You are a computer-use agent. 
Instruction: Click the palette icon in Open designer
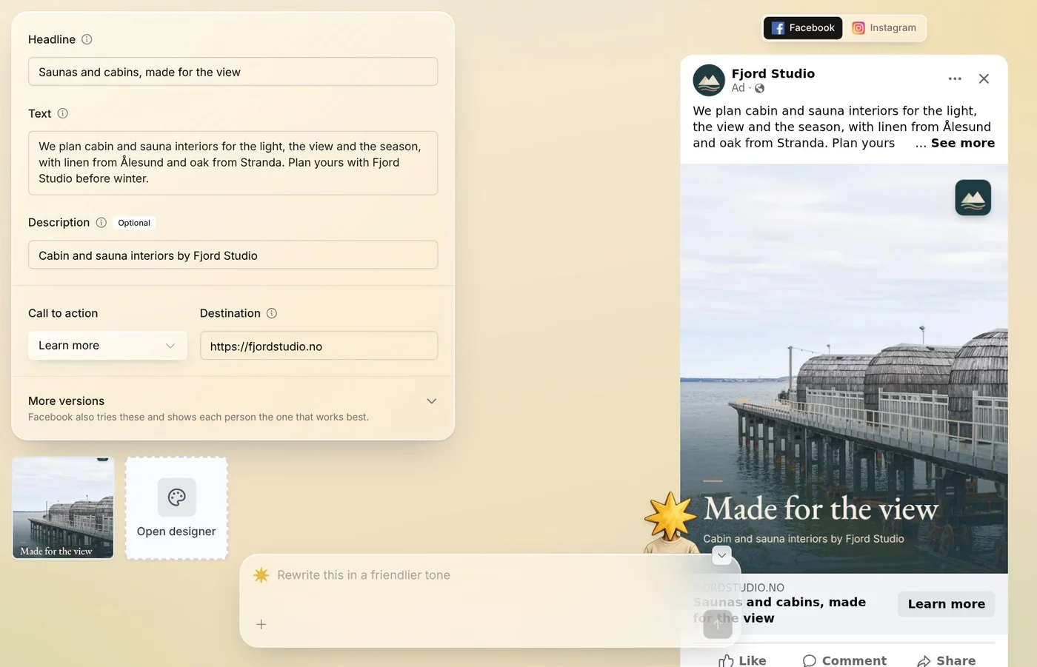177,497
